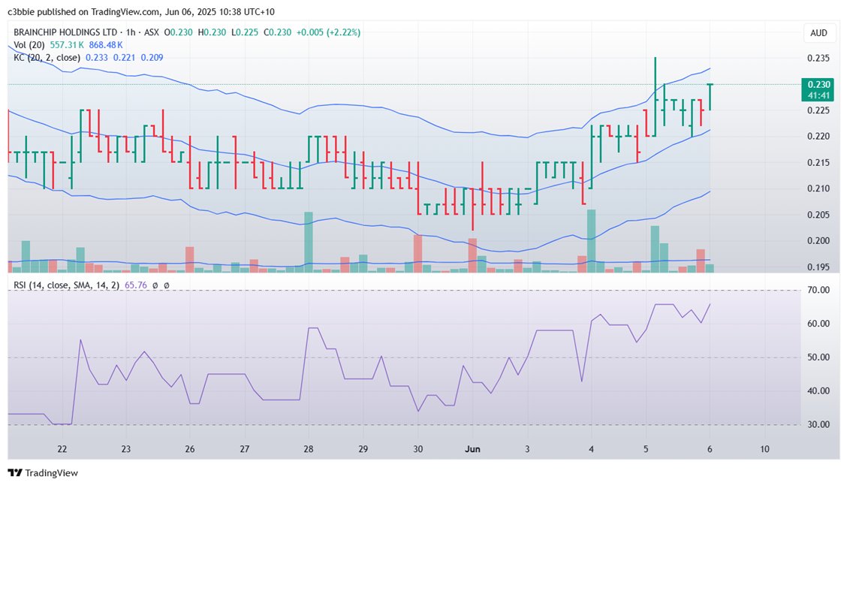Image resolution: width=865 pixels, height=612 pixels.
Task: Click the volume value 557.31 K
Action: 67,45
